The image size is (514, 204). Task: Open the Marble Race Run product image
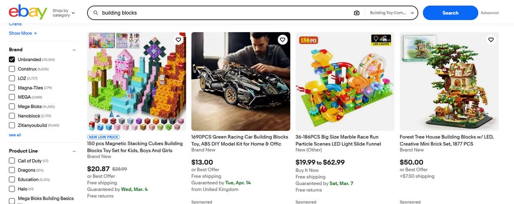tap(345, 81)
